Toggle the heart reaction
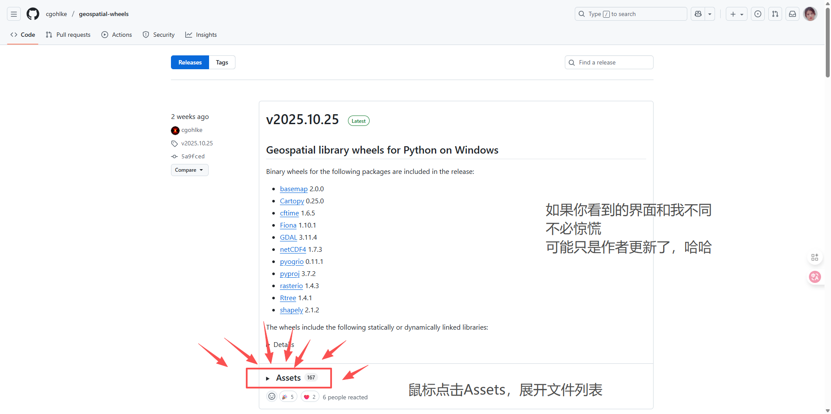 point(309,396)
